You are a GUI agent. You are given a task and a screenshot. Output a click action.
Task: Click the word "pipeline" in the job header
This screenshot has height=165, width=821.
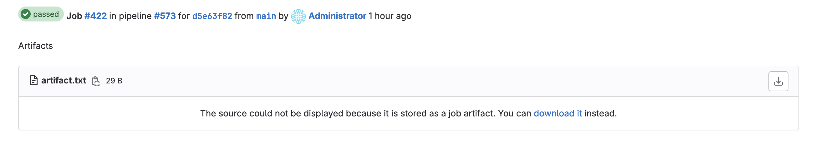(135, 16)
